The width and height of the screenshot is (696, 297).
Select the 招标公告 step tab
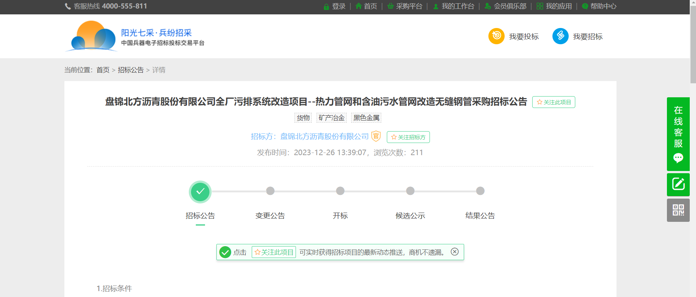[200, 216]
